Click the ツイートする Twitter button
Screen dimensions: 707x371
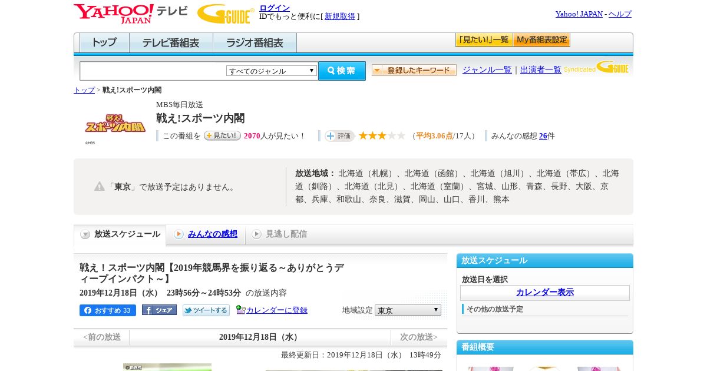point(206,310)
